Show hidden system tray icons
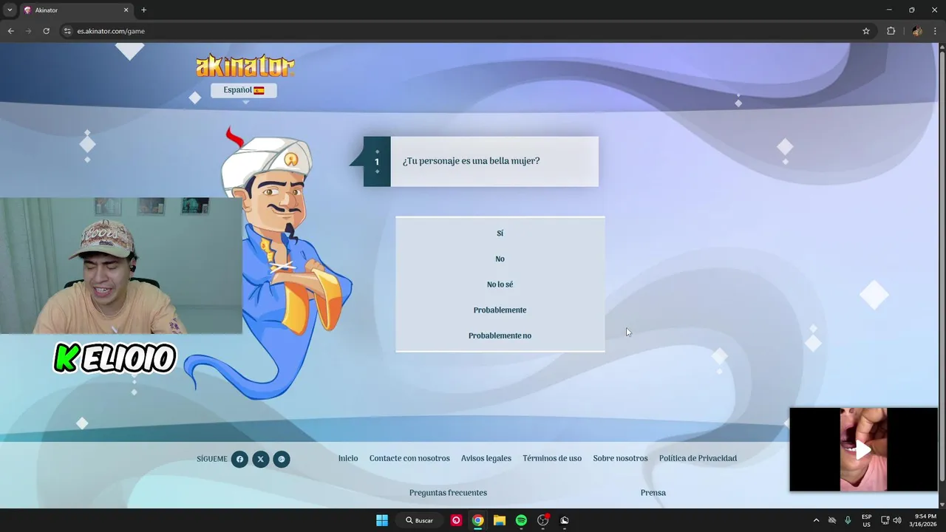 pyautogui.click(x=816, y=520)
